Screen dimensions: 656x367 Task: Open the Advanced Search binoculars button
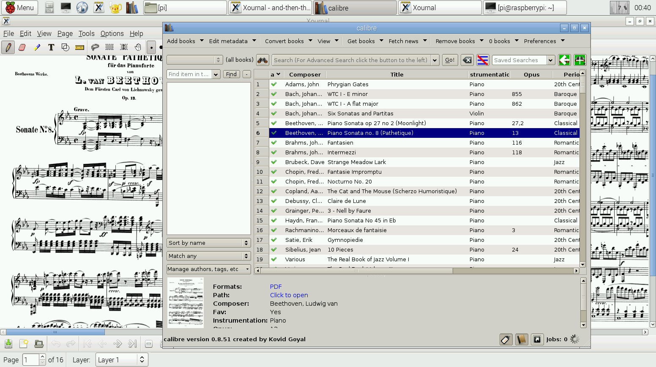coord(262,60)
